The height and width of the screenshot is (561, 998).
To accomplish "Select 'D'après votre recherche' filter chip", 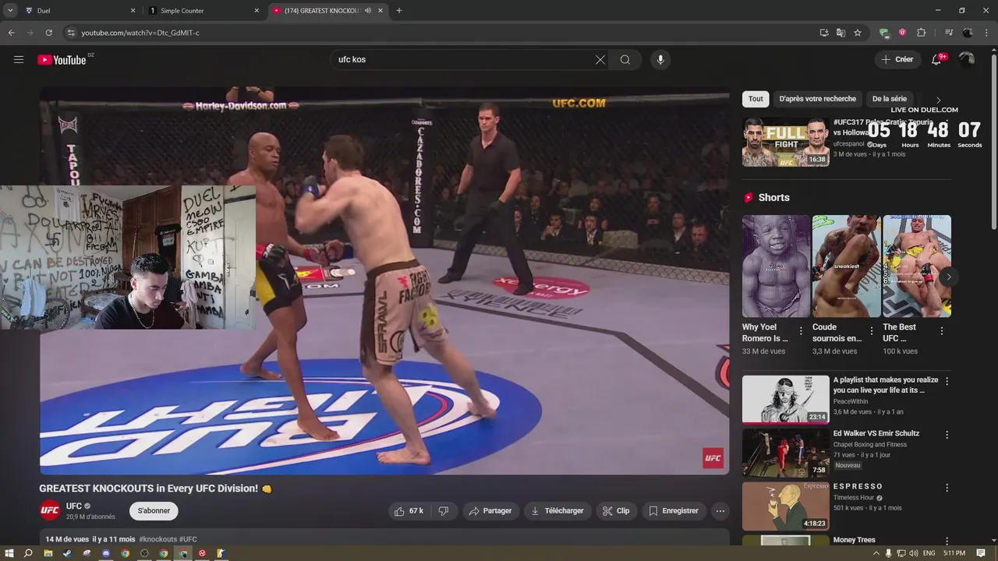I will pos(817,99).
